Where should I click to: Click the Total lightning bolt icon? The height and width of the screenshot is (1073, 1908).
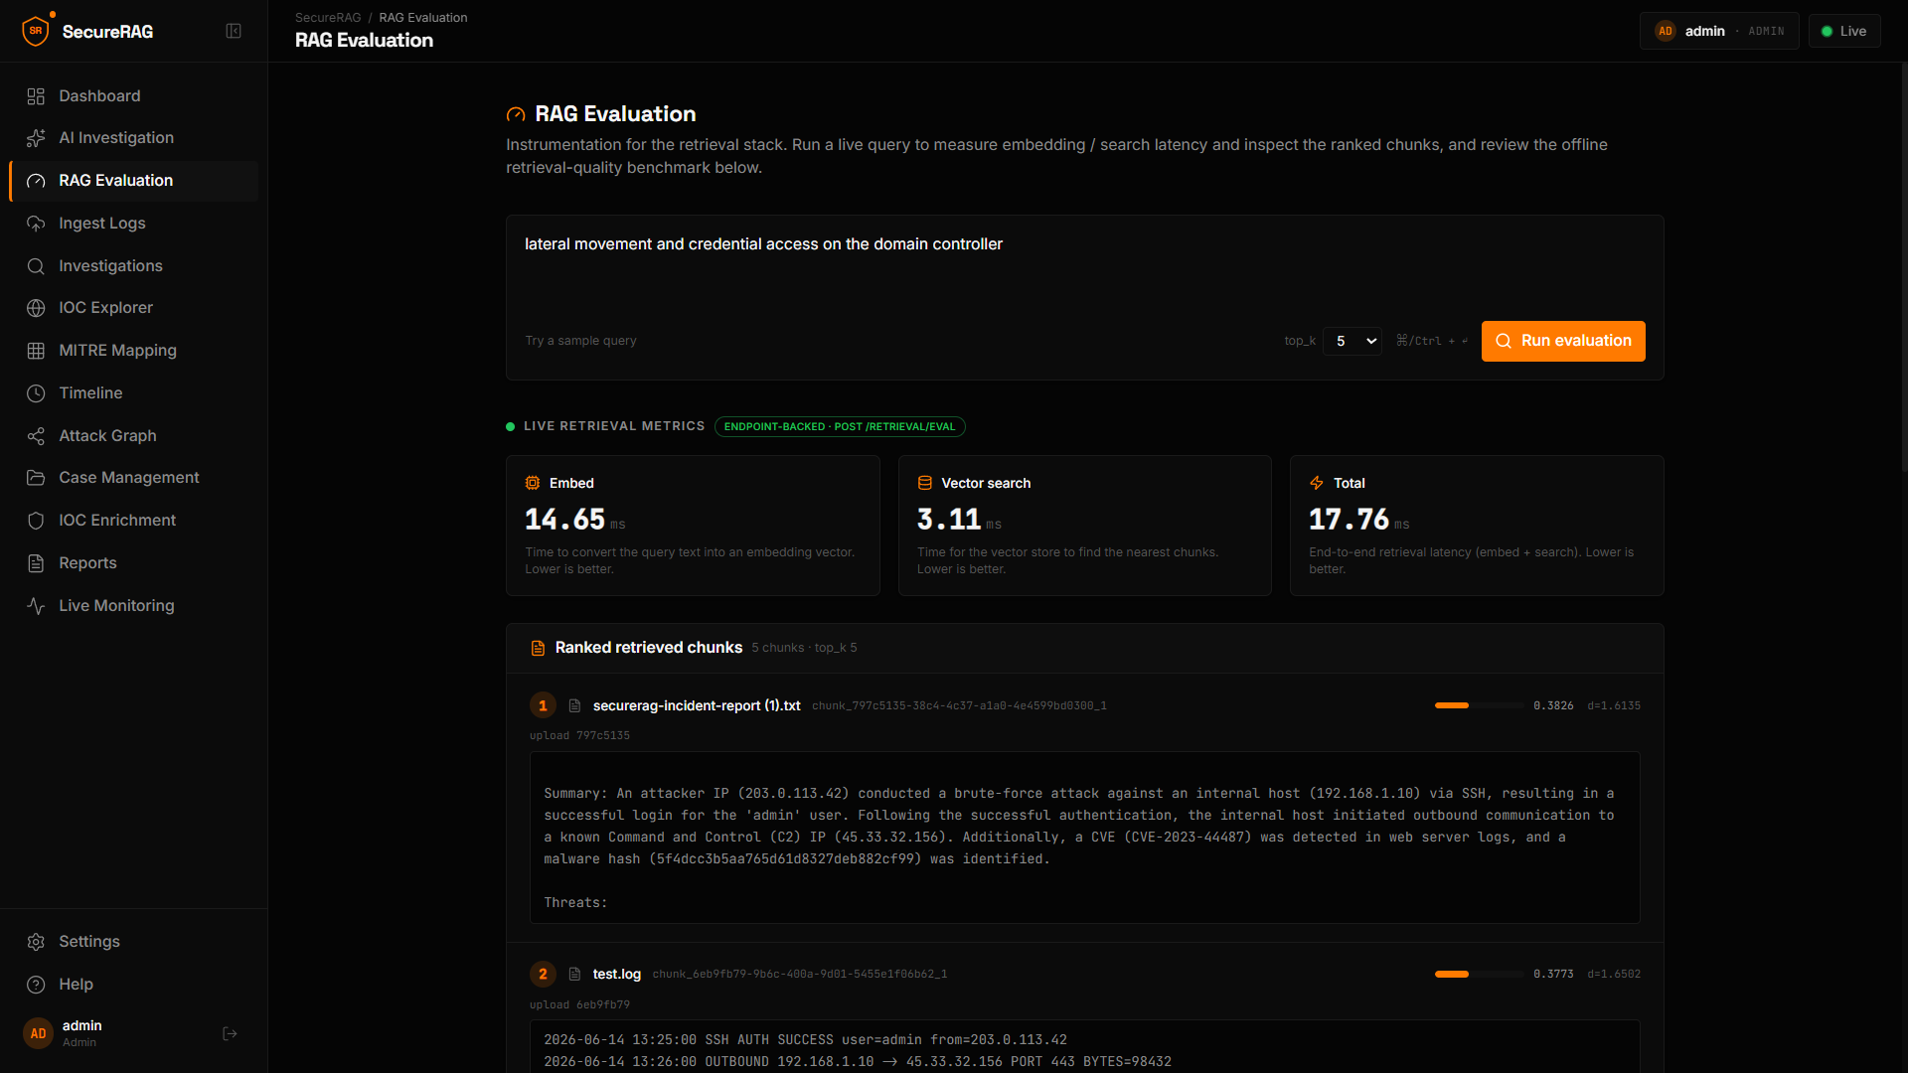1317,483
